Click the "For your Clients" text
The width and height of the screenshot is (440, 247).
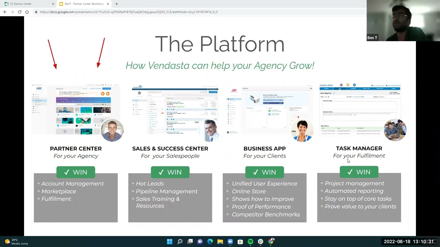[265, 156]
